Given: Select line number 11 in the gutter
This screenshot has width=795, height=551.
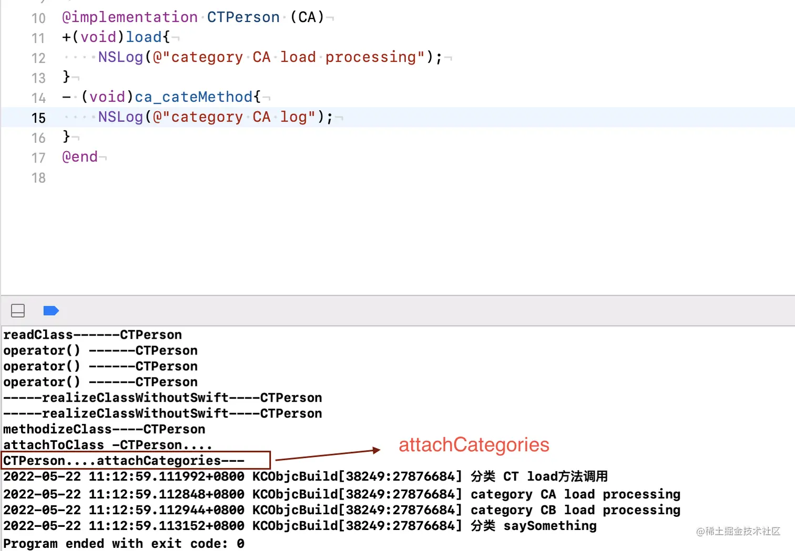Looking at the screenshot, I should (38, 38).
